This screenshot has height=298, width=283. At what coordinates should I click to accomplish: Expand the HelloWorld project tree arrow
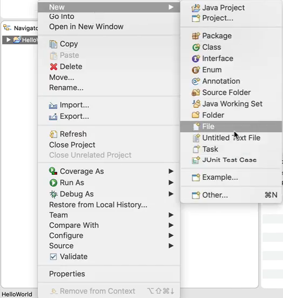pyautogui.click(x=8, y=40)
